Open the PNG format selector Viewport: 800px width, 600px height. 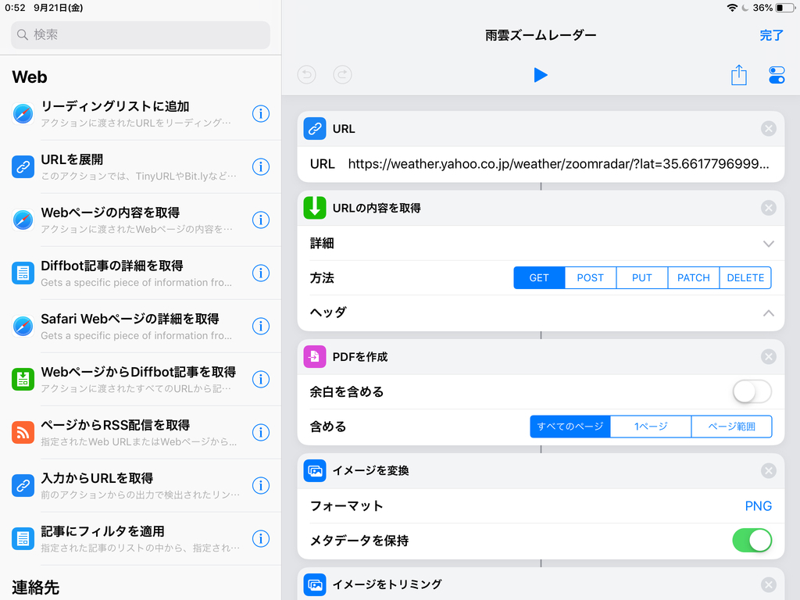(758, 506)
